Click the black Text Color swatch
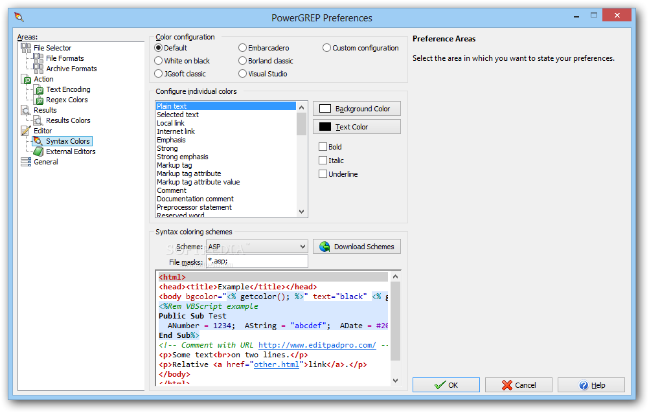Screen dimensions: 649x413 [325, 127]
